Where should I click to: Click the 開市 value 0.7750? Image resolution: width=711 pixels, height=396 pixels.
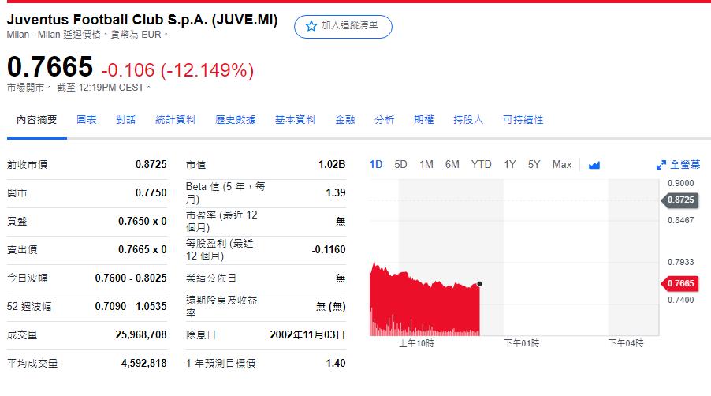tap(151, 192)
